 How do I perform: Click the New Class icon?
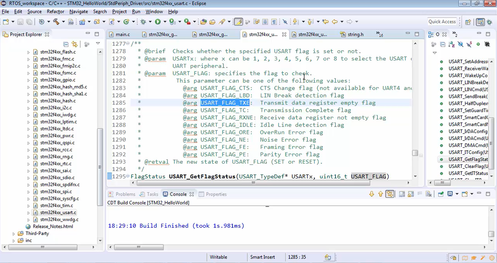pos(126,22)
